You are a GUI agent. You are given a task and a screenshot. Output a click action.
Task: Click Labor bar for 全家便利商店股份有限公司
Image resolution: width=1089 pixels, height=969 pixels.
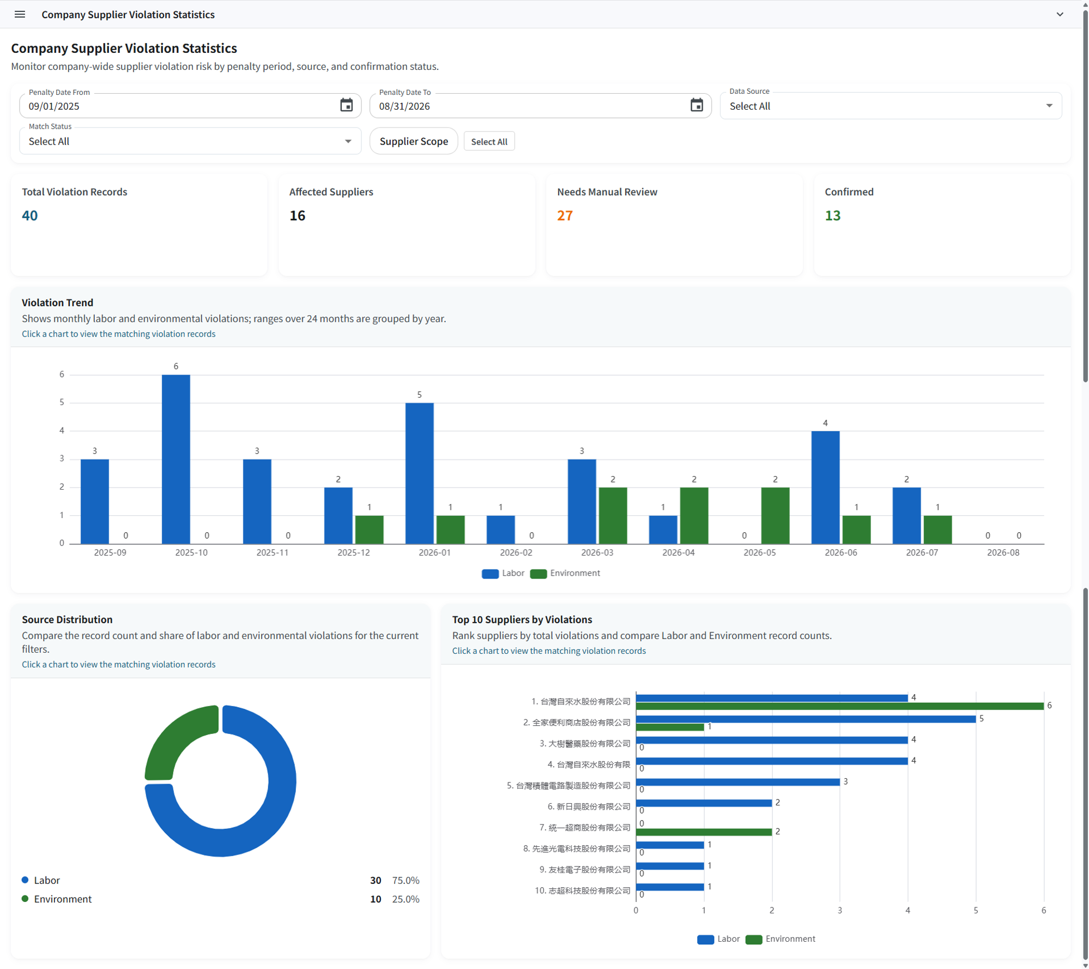pyautogui.click(x=806, y=719)
